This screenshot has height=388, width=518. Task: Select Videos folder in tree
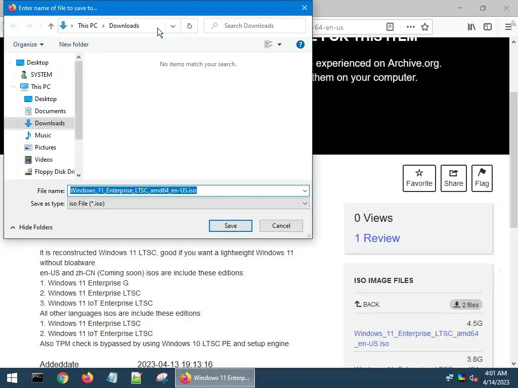click(x=44, y=160)
